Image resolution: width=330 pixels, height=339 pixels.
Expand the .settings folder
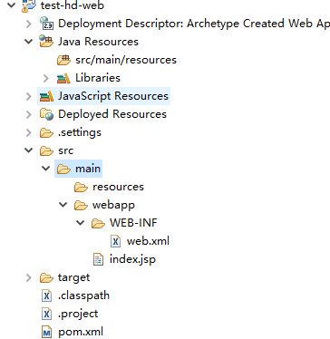click(x=29, y=132)
